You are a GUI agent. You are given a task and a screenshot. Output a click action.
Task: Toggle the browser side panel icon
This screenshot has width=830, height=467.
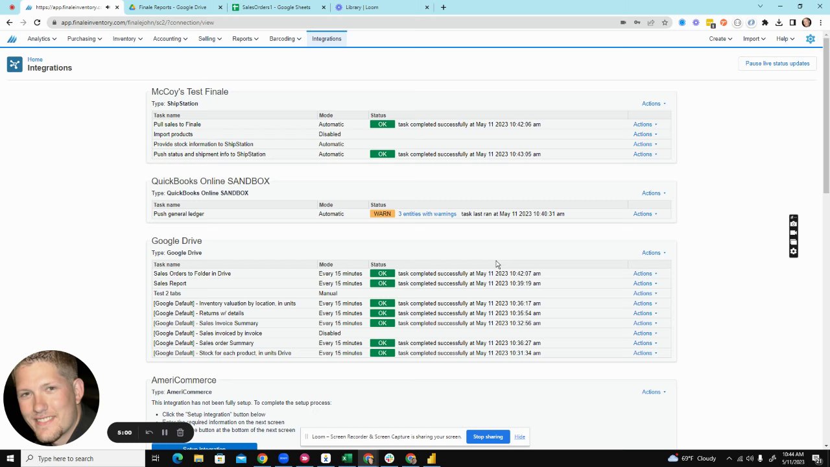coord(792,23)
